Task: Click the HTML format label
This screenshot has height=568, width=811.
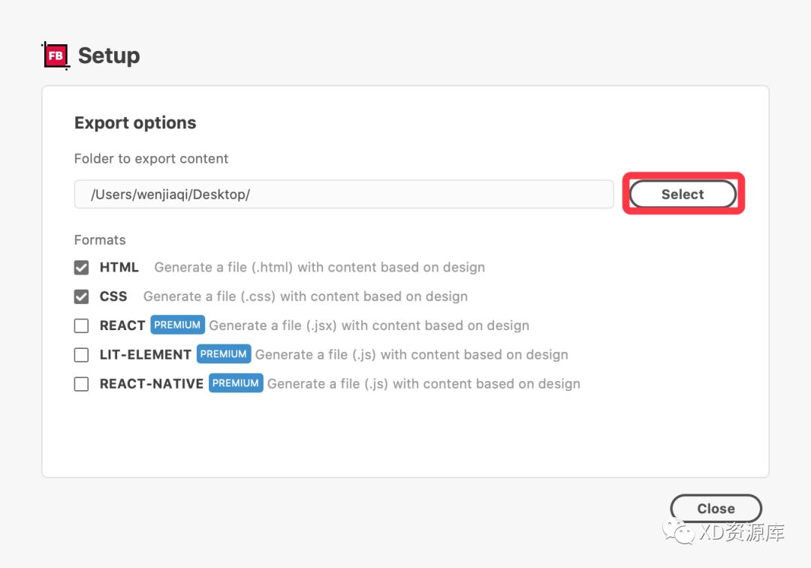Action: tap(119, 267)
